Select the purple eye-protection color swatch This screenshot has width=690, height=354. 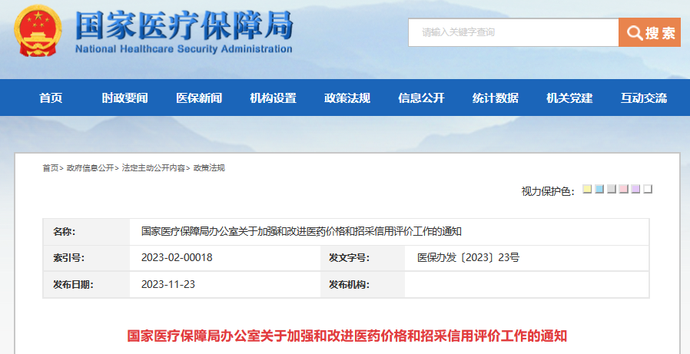635,189
